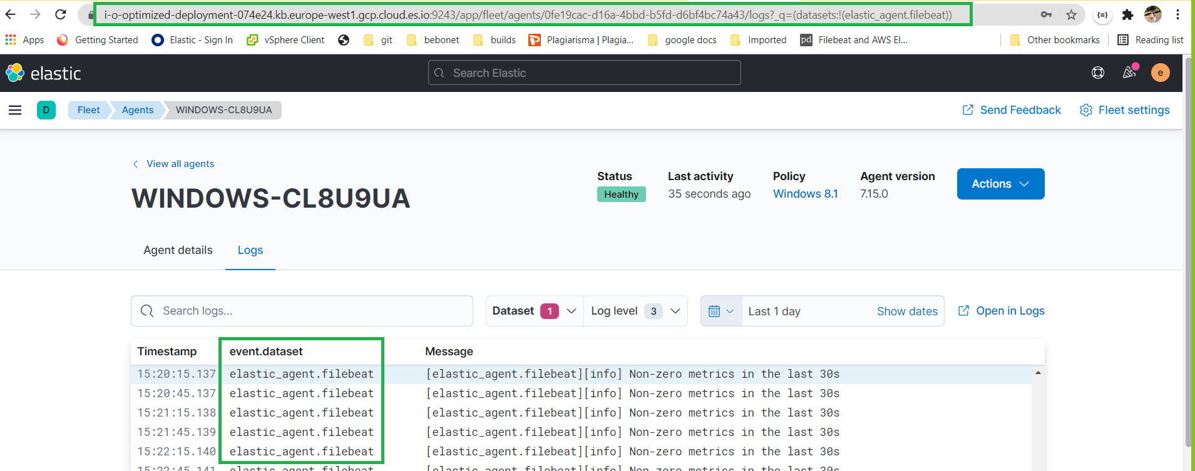
Task: Open the Filebeat and AWS bookmark
Action: pos(854,40)
